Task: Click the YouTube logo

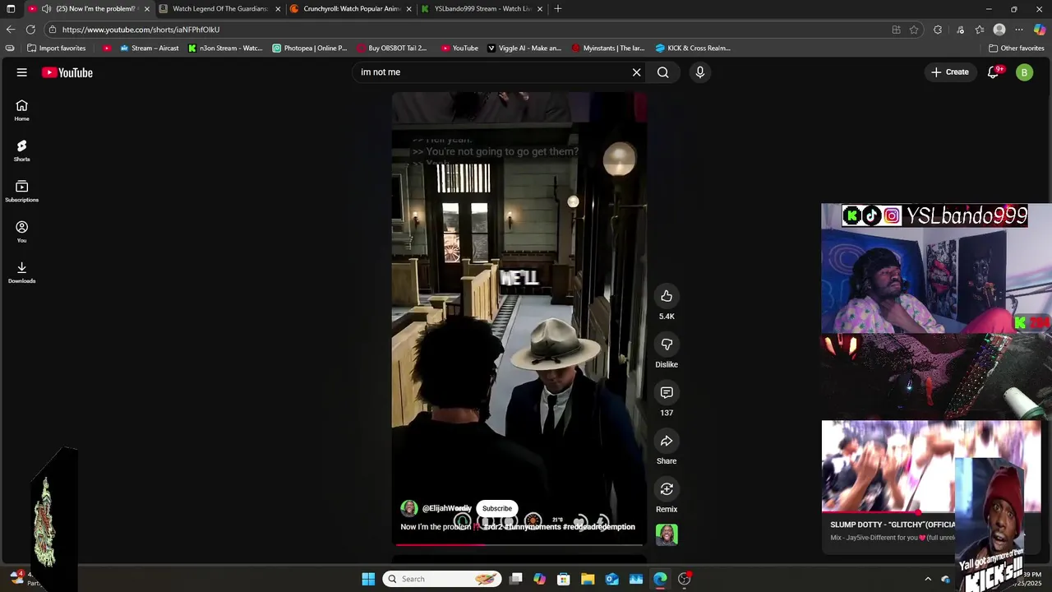Action: pos(67,72)
